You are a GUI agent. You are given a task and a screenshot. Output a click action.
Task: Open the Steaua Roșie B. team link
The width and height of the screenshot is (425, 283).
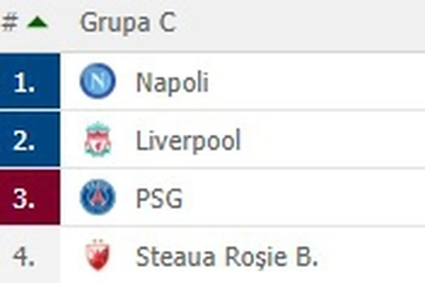(x=226, y=257)
